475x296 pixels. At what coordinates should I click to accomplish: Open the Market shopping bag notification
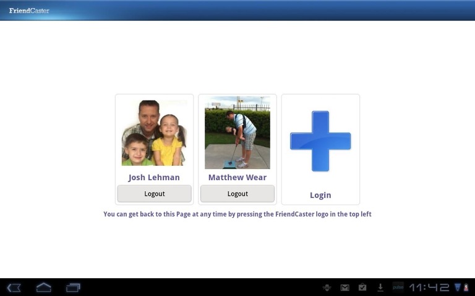[x=362, y=287]
